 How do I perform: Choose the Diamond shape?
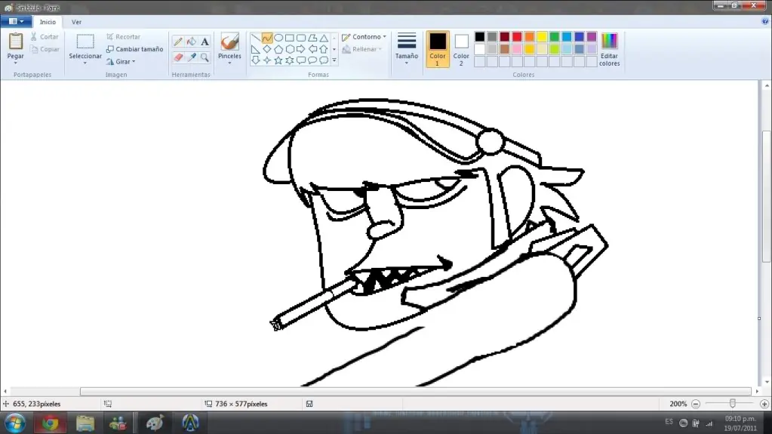pyautogui.click(x=267, y=49)
